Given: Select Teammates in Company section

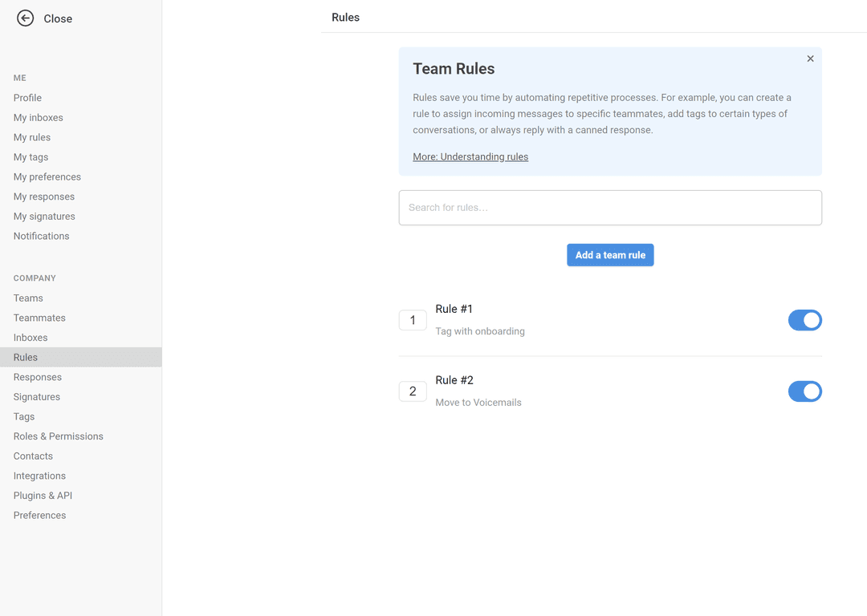Looking at the screenshot, I should (39, 318).
